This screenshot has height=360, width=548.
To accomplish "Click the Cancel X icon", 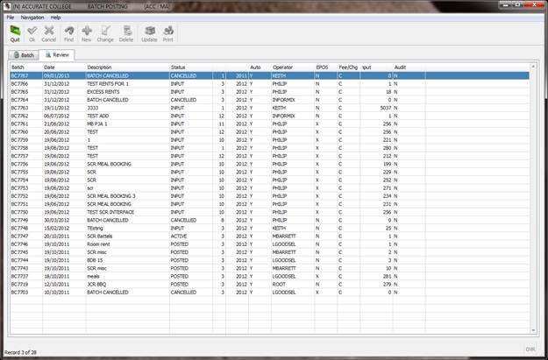I will pyautogui.click(x=49, y=32).
